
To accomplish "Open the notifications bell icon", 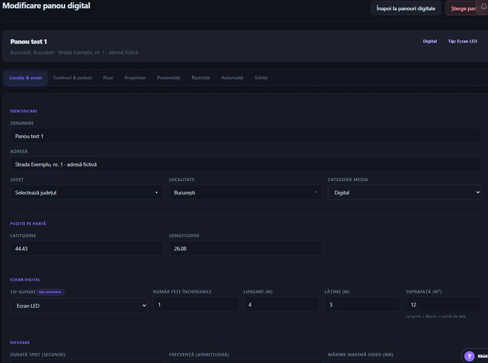I will [483, 7].
